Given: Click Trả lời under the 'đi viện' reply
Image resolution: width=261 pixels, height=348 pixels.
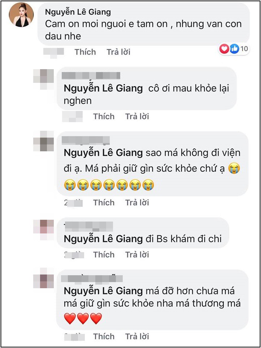Looking at the screenshot, I should [x=137, y=202].
